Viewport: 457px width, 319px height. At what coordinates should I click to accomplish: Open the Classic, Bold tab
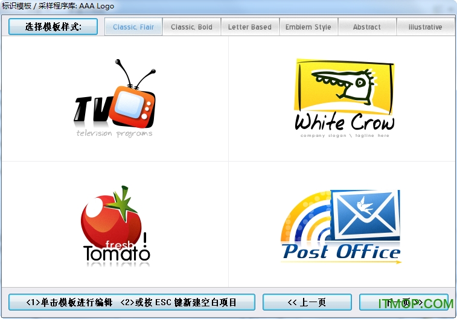point(191,27)
